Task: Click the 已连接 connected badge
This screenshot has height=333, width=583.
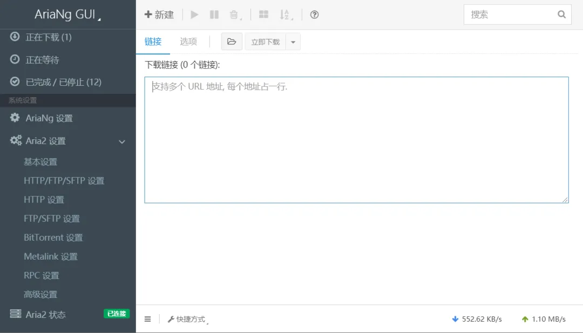Action: [117, 314]
